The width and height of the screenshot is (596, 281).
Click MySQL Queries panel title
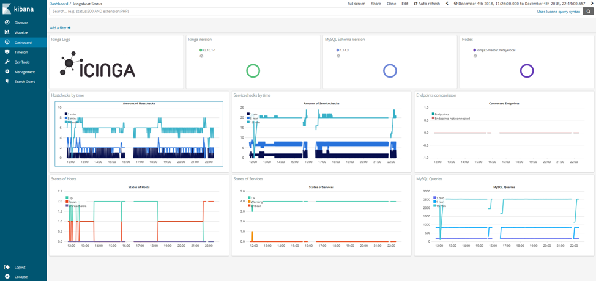point(429,178)
